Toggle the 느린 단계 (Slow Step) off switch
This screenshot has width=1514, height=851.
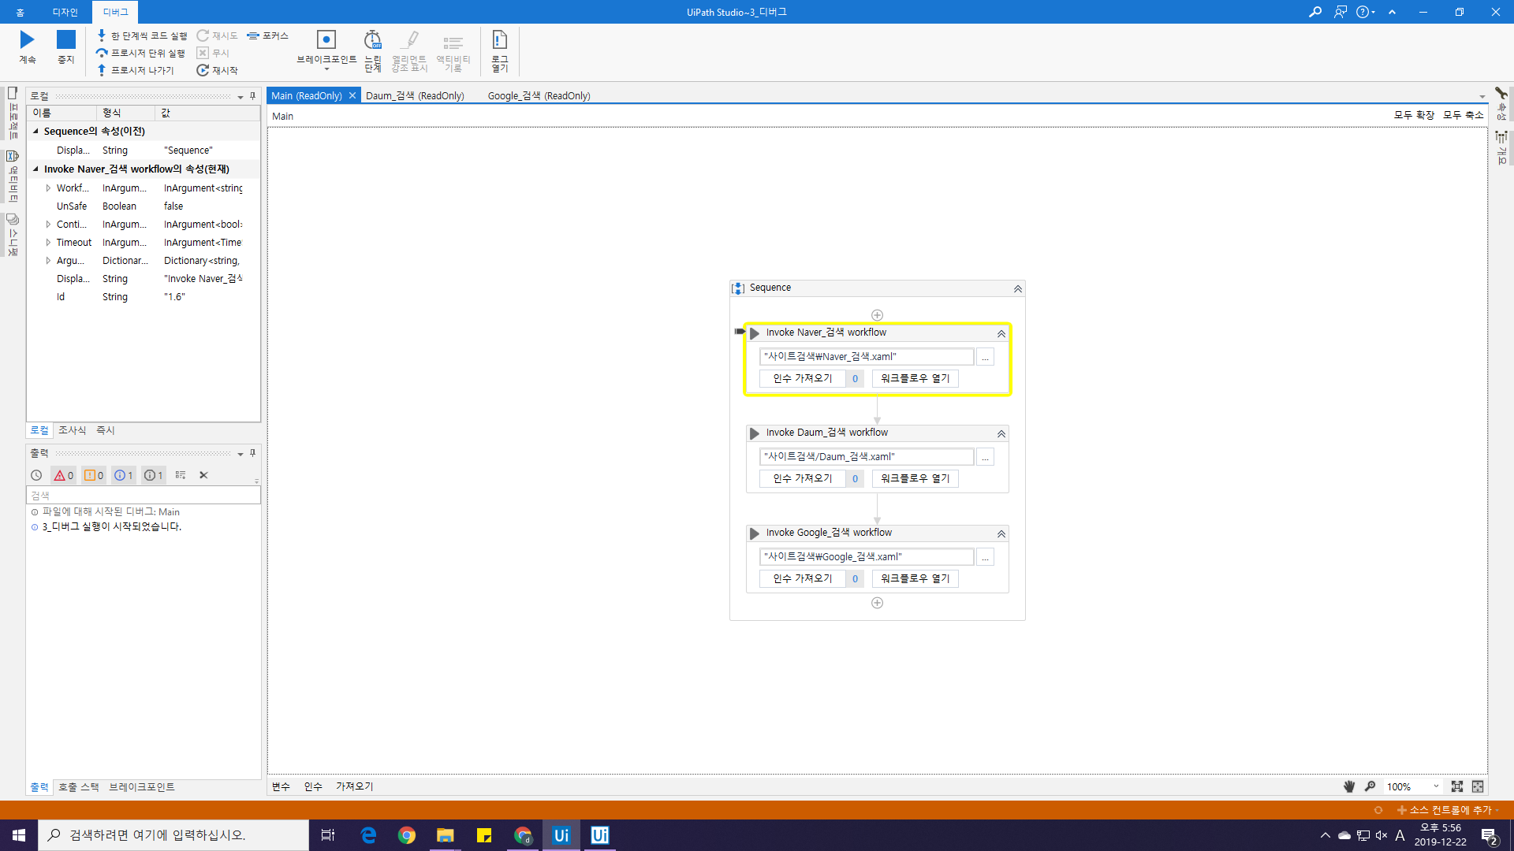click(x=372, y=40)
